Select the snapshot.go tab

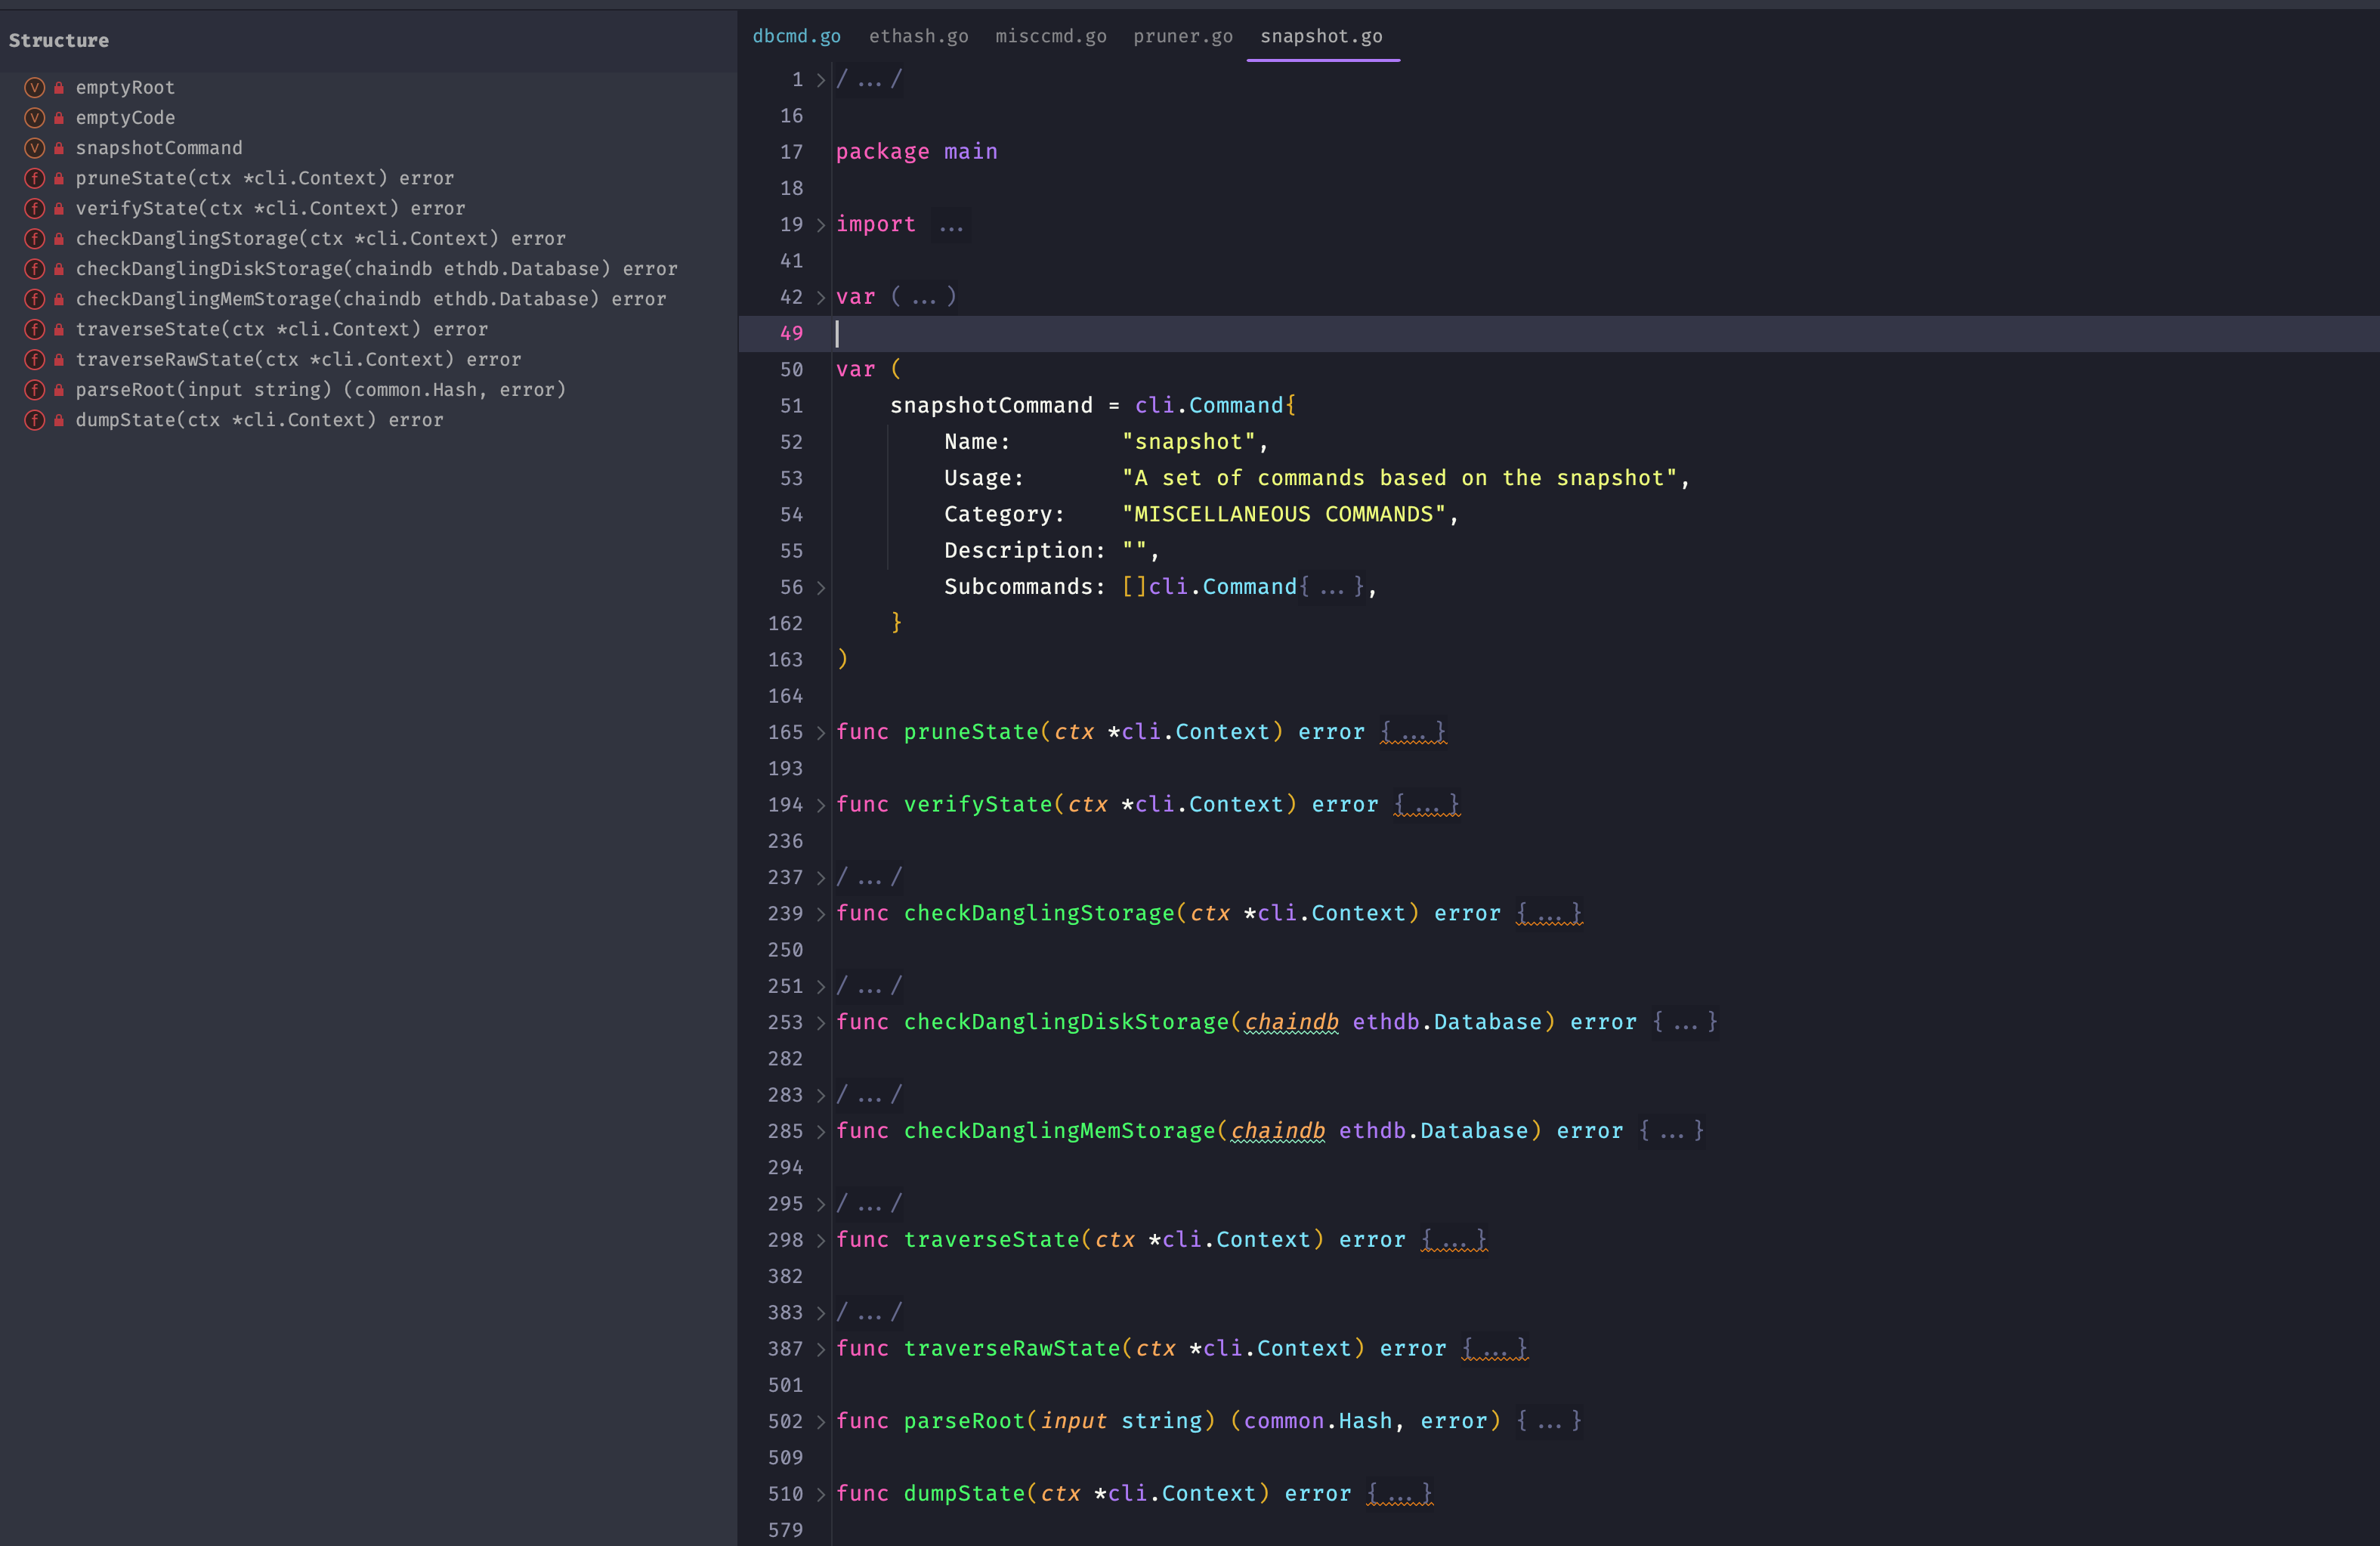point(1321,36)
